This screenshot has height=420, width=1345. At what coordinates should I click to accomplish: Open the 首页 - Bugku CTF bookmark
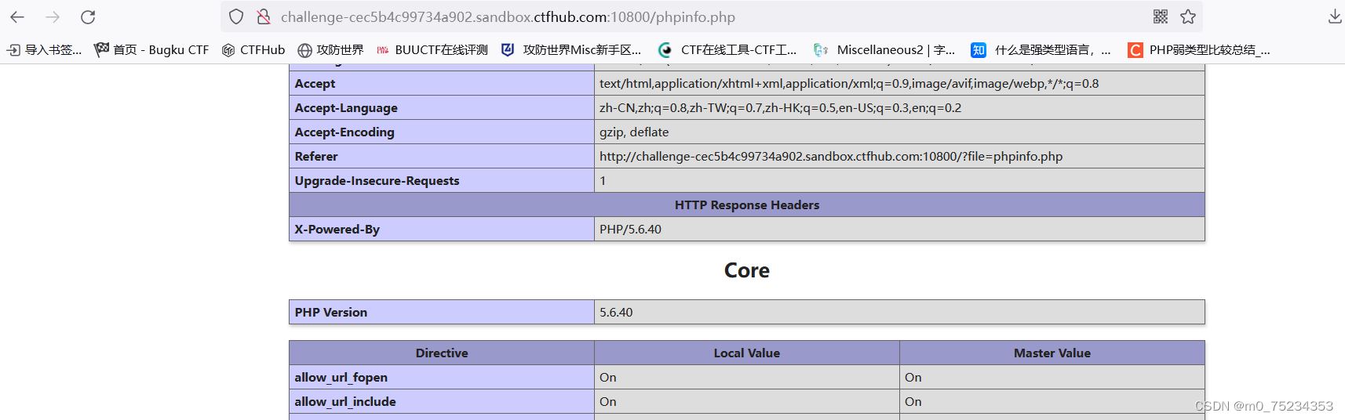[151, 50]
